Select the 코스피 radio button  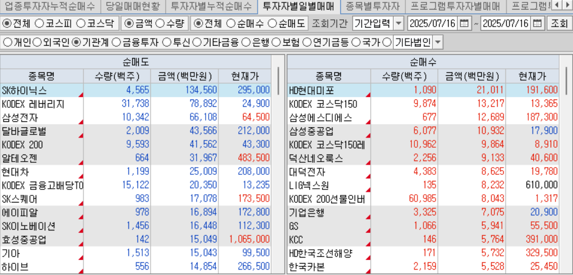40,24
